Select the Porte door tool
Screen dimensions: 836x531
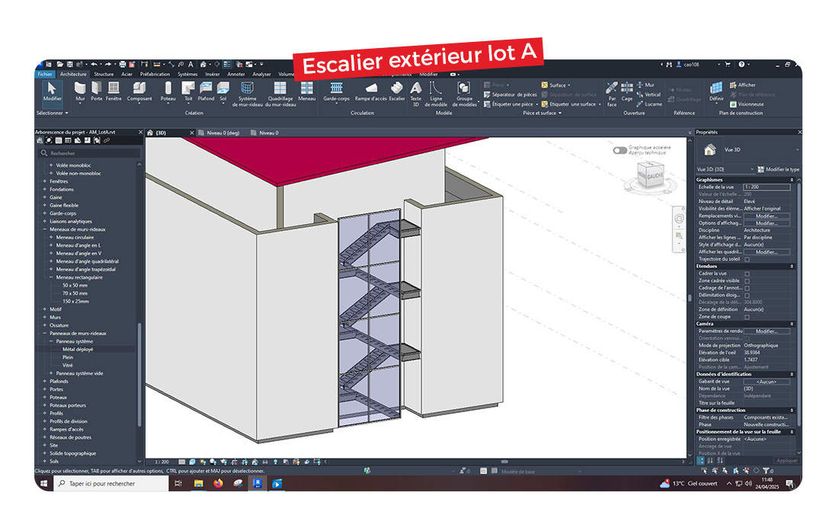pyautogui.click(x=97, y=91)
